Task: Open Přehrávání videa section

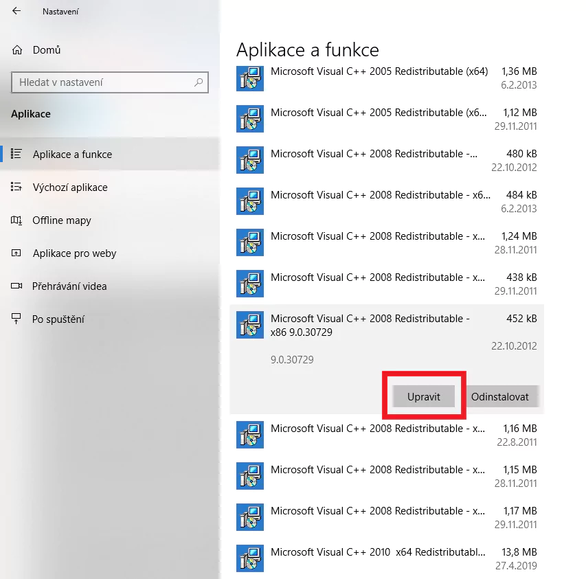Action: click(110, 286)
